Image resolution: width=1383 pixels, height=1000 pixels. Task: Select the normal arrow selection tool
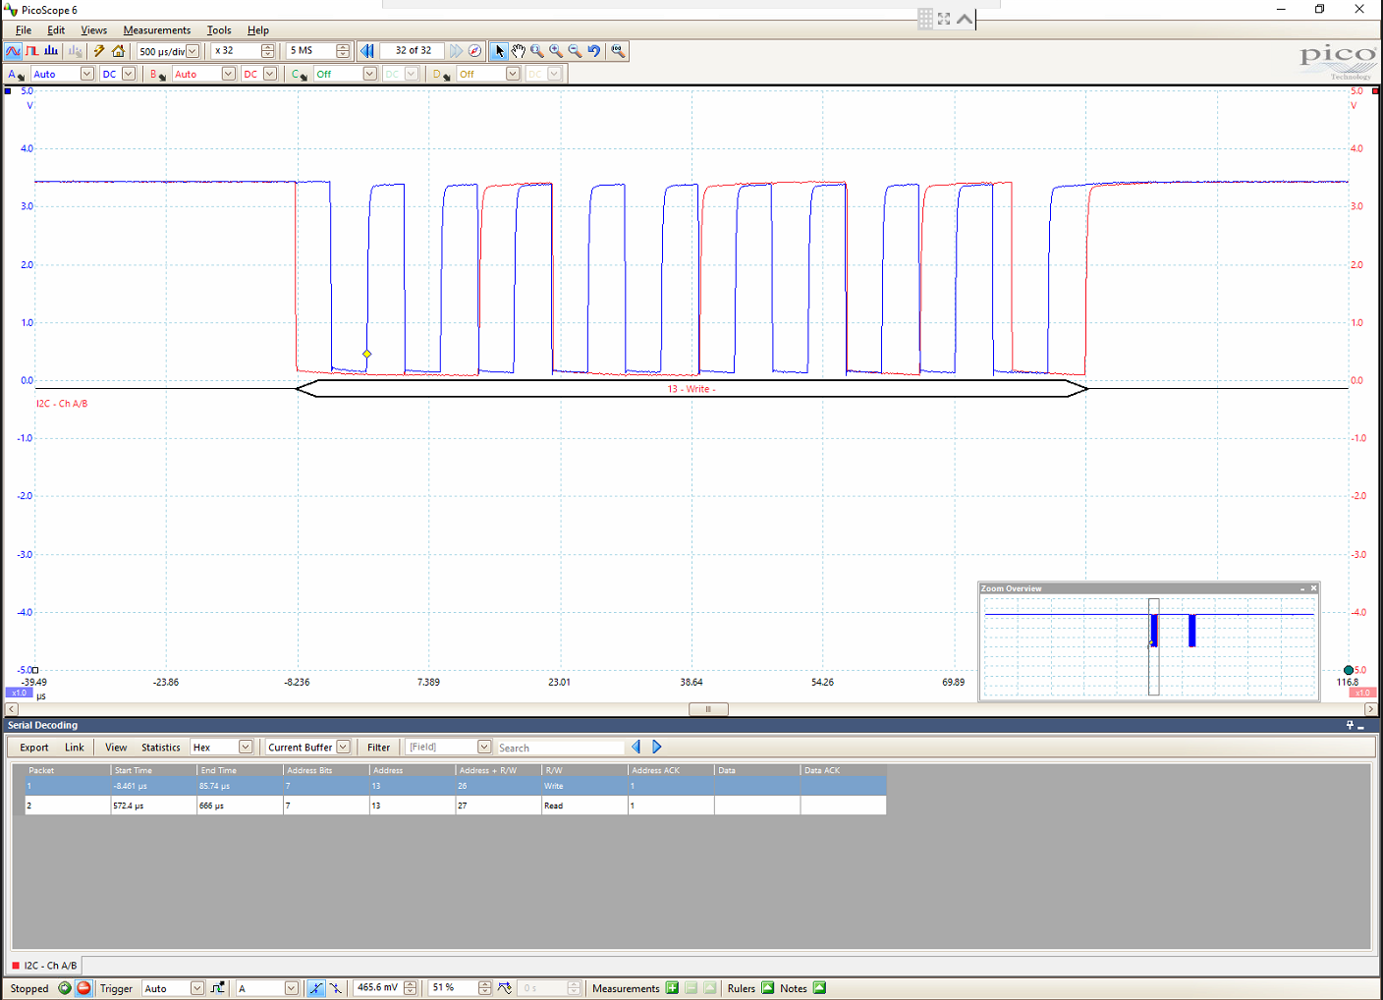pos(500,50)
